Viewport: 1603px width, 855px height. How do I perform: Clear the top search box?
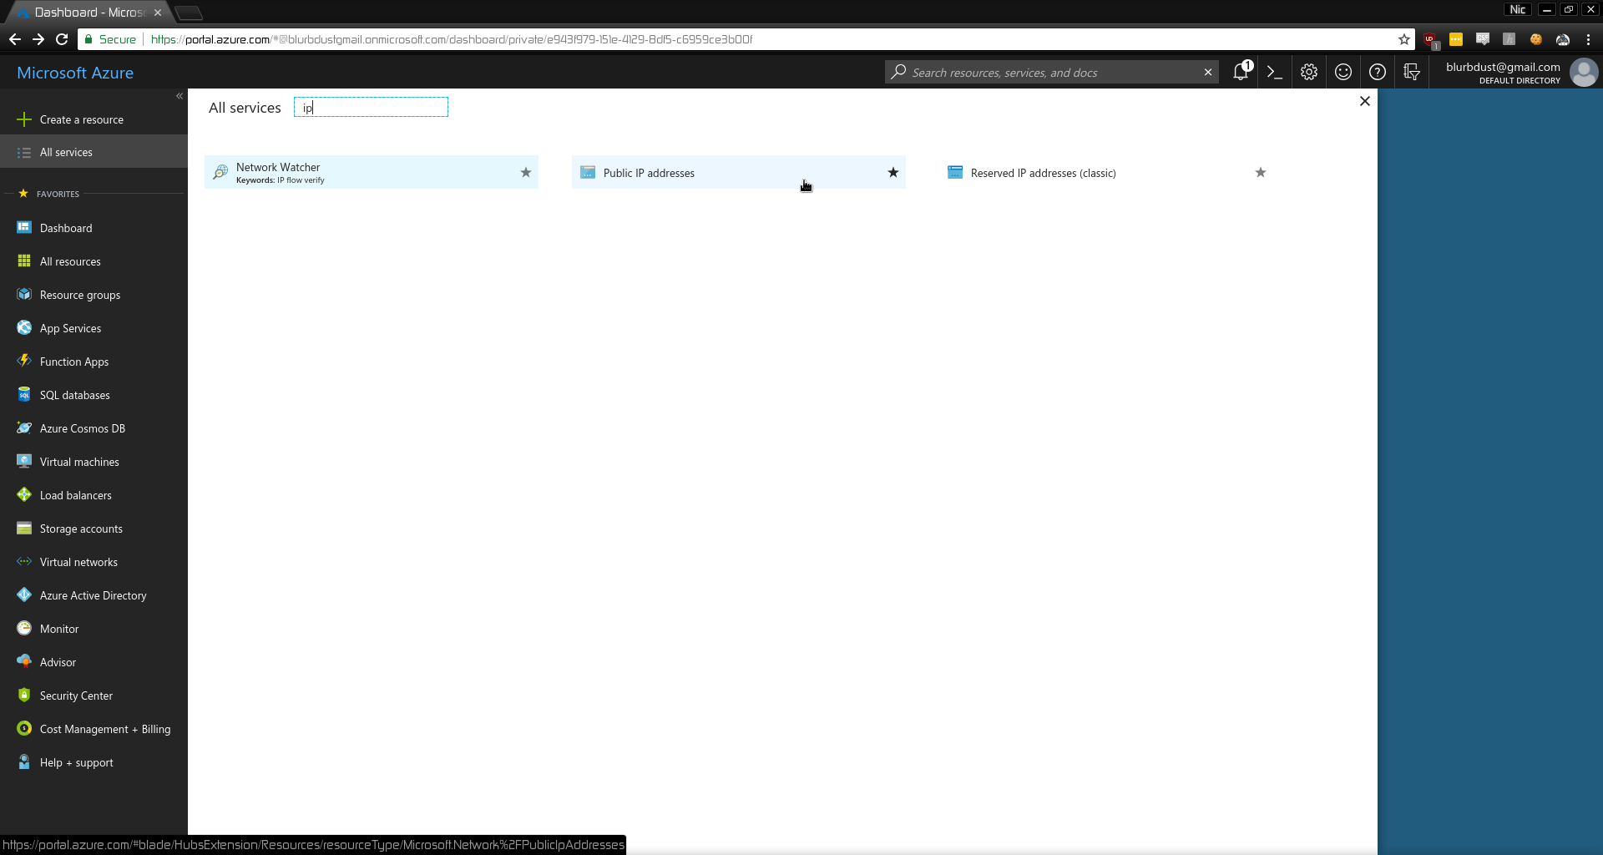[x=1207, y=73]
